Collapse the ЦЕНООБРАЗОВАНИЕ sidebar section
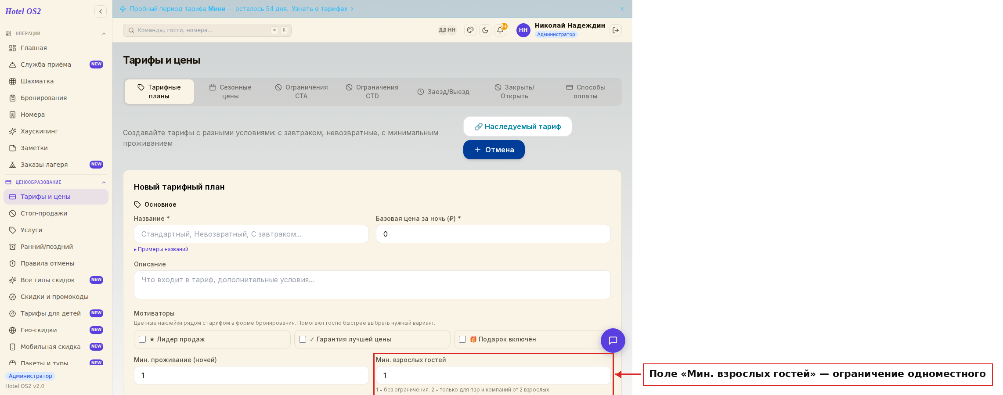Screen dimensions: 1003x395 click(x=104, y=182)
